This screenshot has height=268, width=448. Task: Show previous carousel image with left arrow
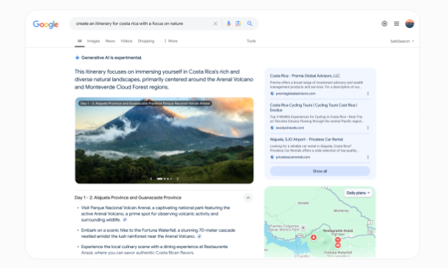(151, 179)
